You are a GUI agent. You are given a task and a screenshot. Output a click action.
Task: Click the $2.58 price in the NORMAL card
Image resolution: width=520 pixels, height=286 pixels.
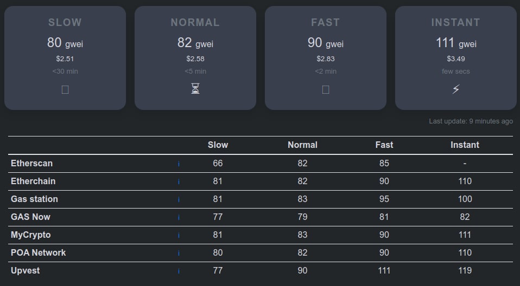click(x=195, y=59)
